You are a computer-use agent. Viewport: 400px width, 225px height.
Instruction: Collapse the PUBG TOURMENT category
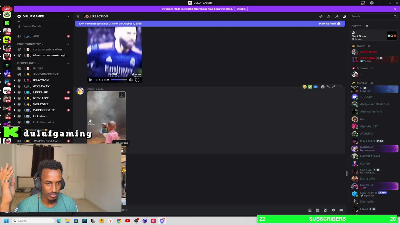point(30,44)
